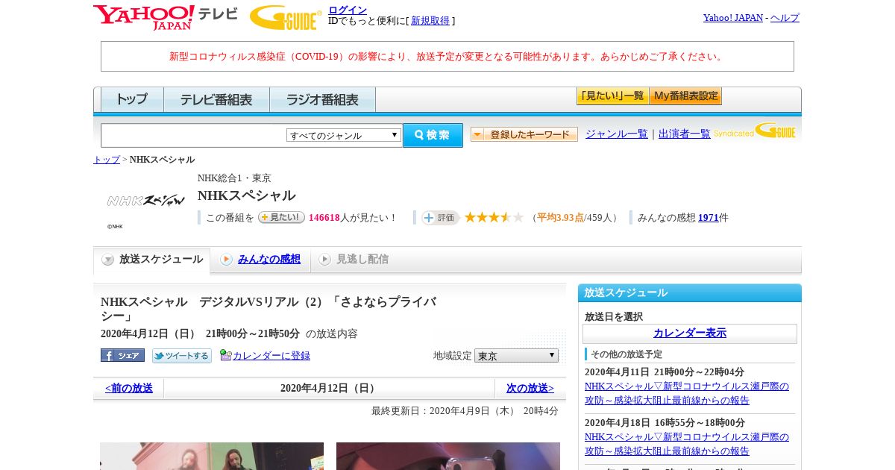
Task: Open the Yahoo! JAPAN テレビ logo
Action: 166,17
